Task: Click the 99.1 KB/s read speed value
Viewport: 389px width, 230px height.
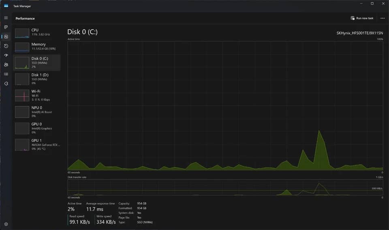Action: coord(80,222)
